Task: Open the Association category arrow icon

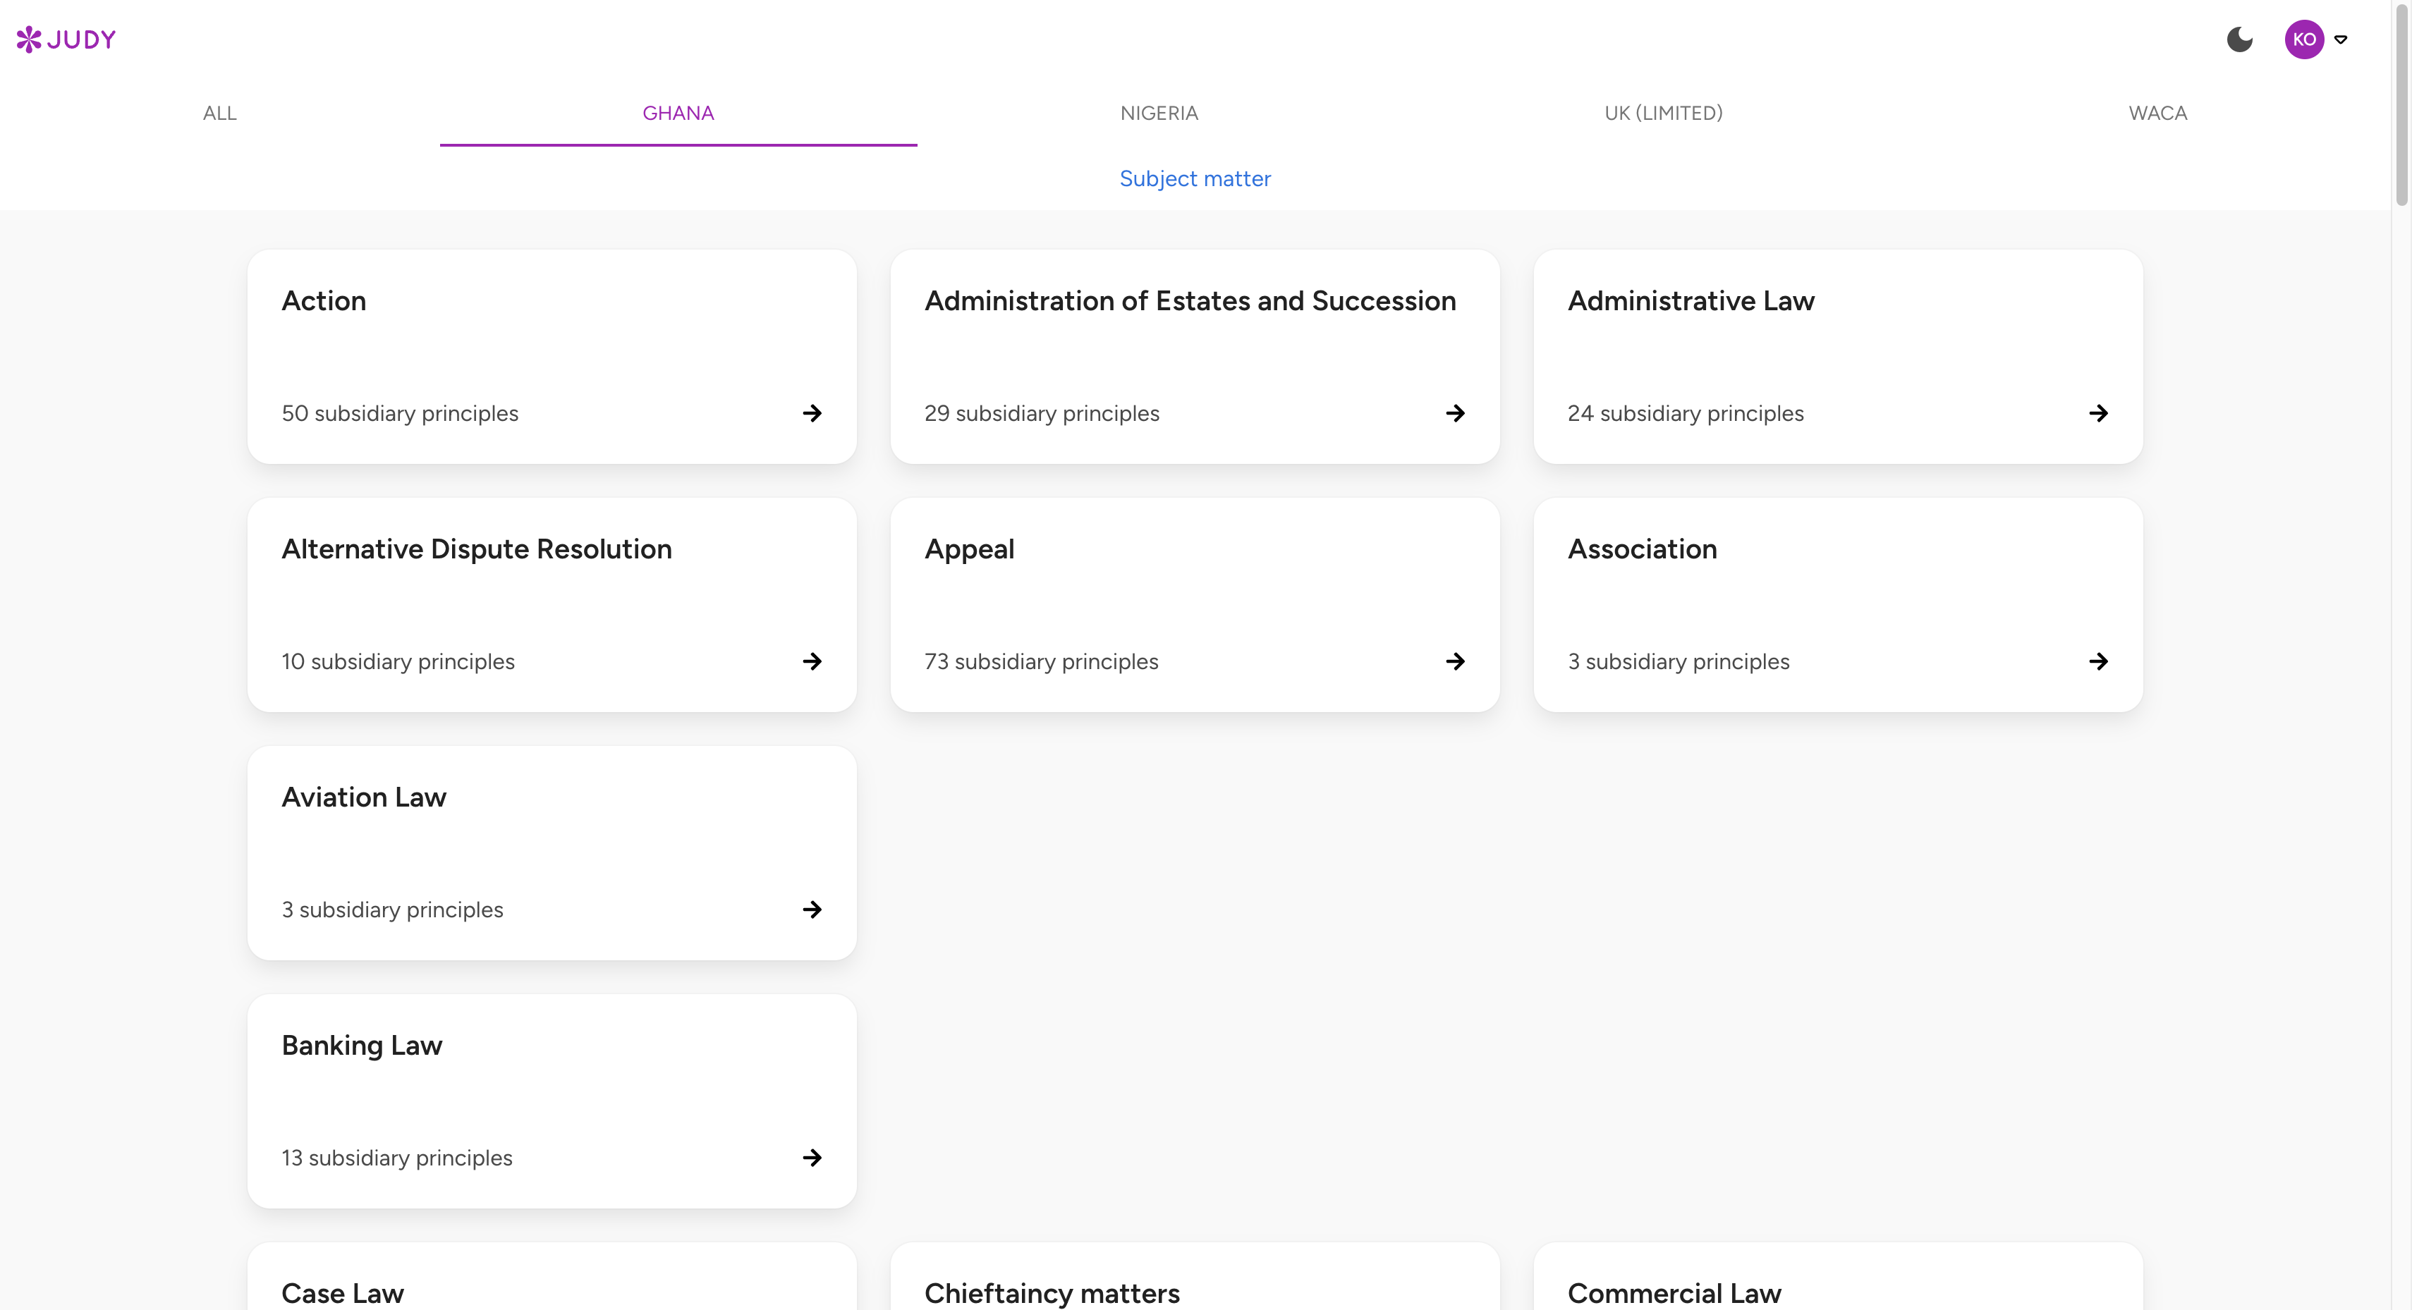Action: point(2097,661)
